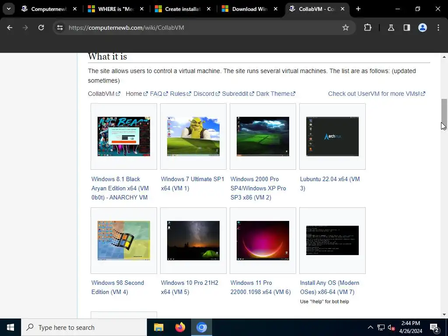Open the Install Any OS terminal thumbnail
Image resolution: width=448 pixels, height=336 pixels.
click(x=332, y=240)
